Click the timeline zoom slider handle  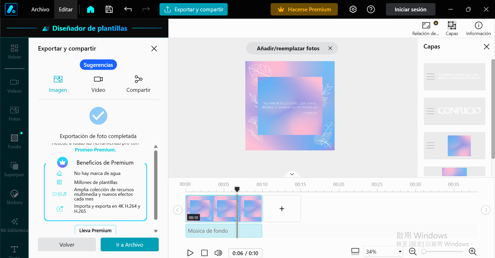424,252
